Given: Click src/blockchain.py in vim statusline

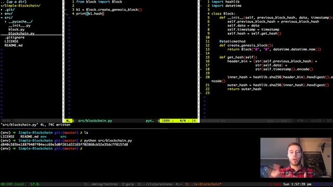Looking at the screenshot, I should 95,121.
